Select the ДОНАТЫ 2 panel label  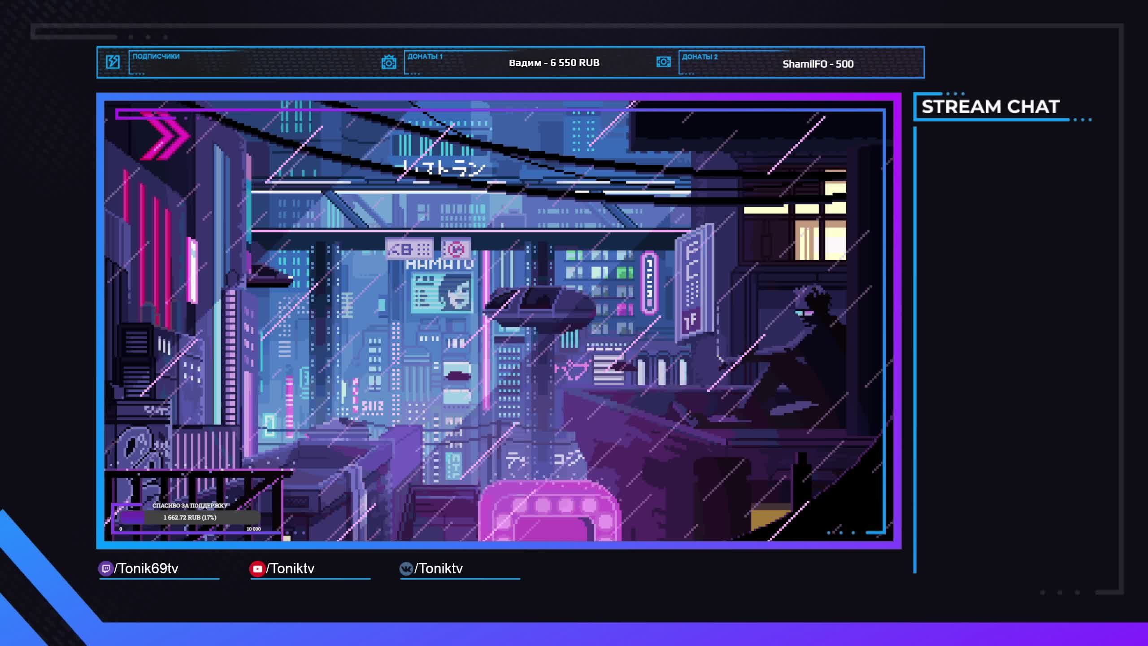point(700,57)
